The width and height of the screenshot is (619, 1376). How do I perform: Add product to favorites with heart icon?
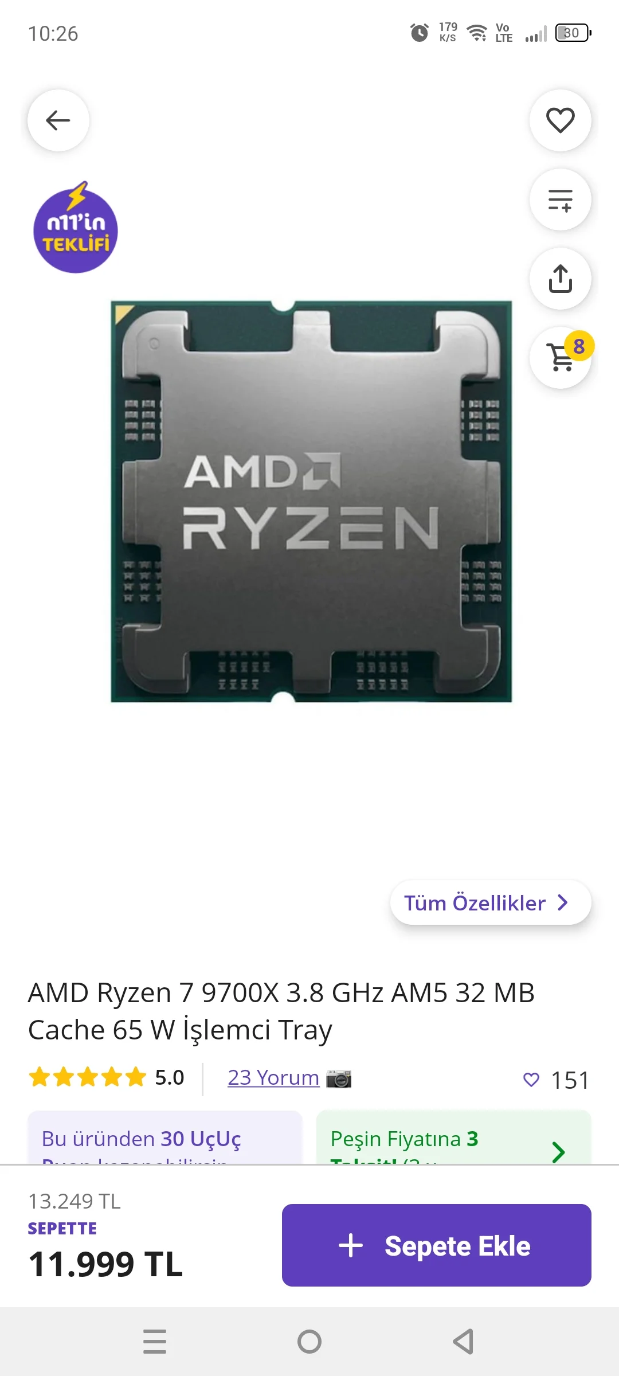[560, 120]
